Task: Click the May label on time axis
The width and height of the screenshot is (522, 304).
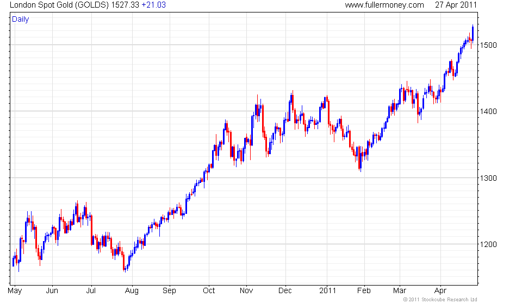Action: (15, 291)
